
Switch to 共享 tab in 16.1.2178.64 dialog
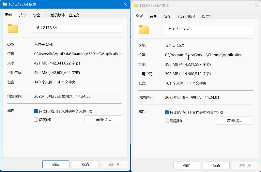[x=23, y=15]
